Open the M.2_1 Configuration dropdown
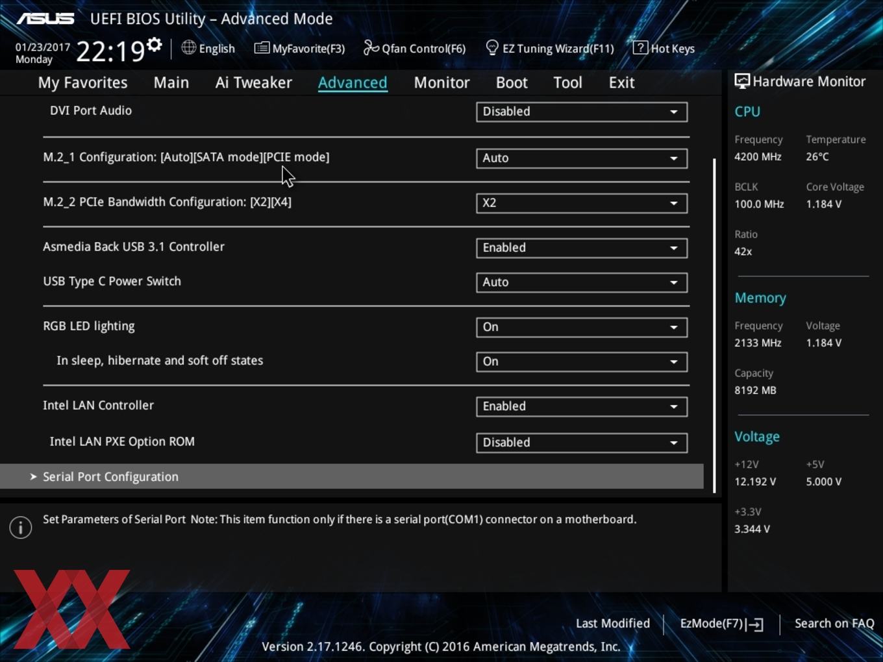The image size is (883, 662). [582, 158]
